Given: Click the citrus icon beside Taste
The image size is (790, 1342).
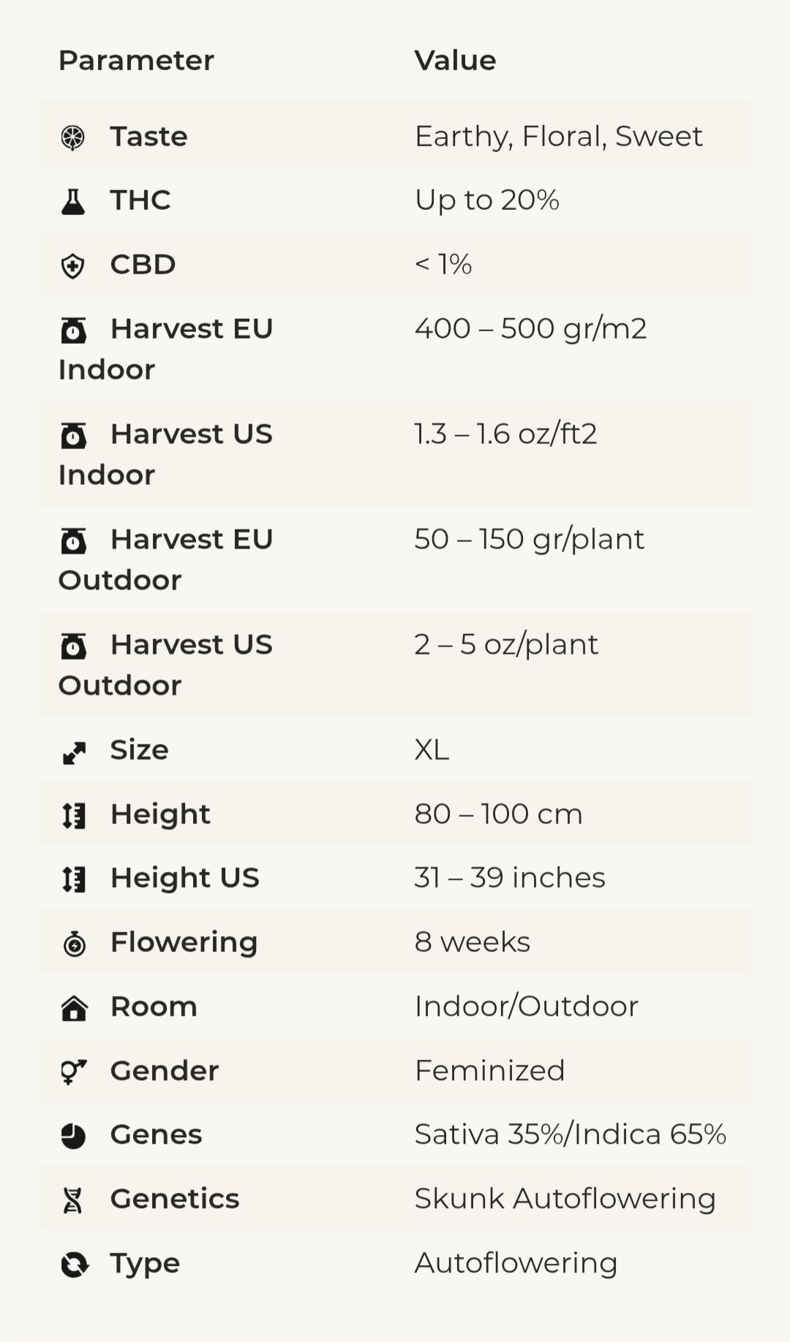Looking at the screenshot, I should [72, 137].
